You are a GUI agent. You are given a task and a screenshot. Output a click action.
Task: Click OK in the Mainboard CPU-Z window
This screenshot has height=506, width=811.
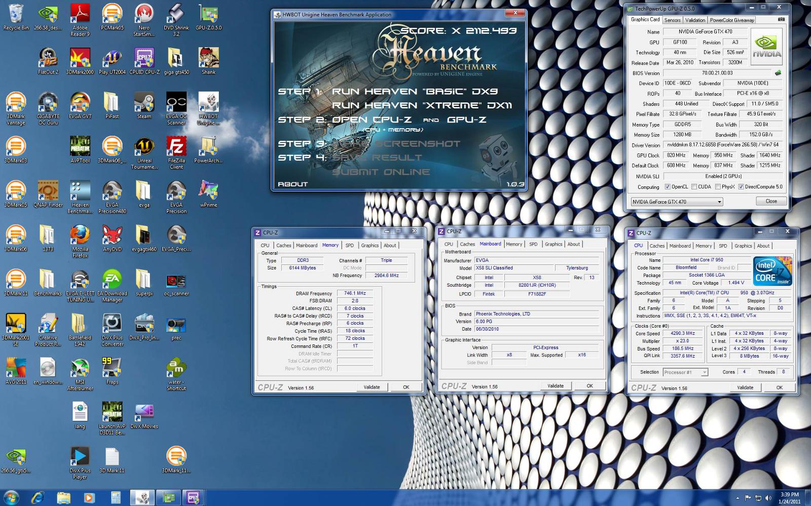click(589, 386)
